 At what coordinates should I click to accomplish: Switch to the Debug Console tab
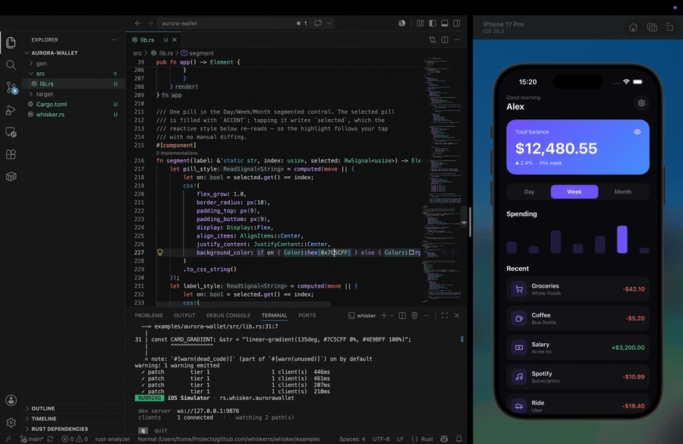click(x=228, y=316)
